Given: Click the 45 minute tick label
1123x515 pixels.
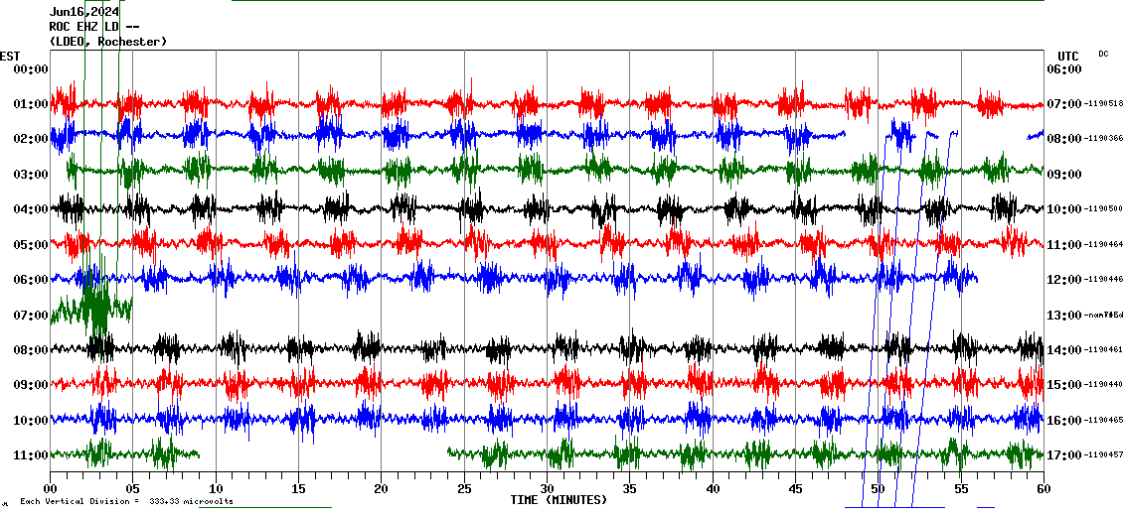Looking at the screenshot, I should coord(795,488).
